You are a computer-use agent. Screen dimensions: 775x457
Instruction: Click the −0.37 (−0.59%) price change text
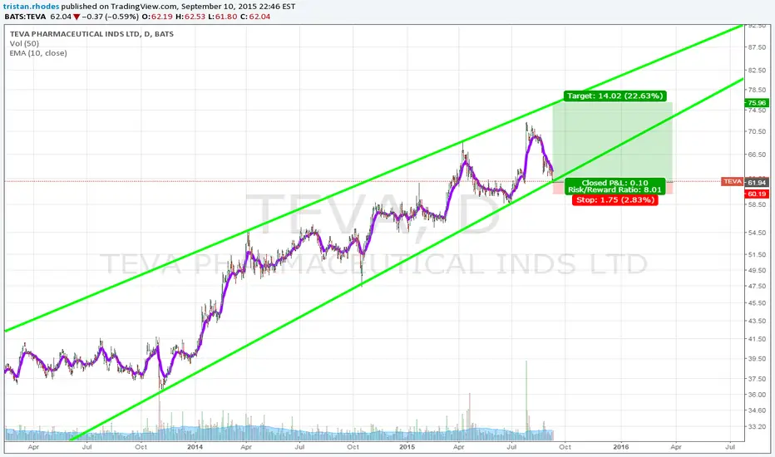point(110,17)
